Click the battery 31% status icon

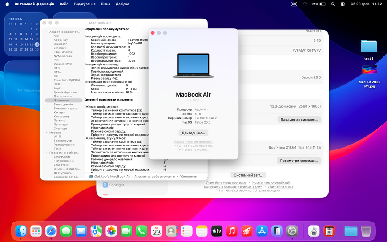coord(319,4)
